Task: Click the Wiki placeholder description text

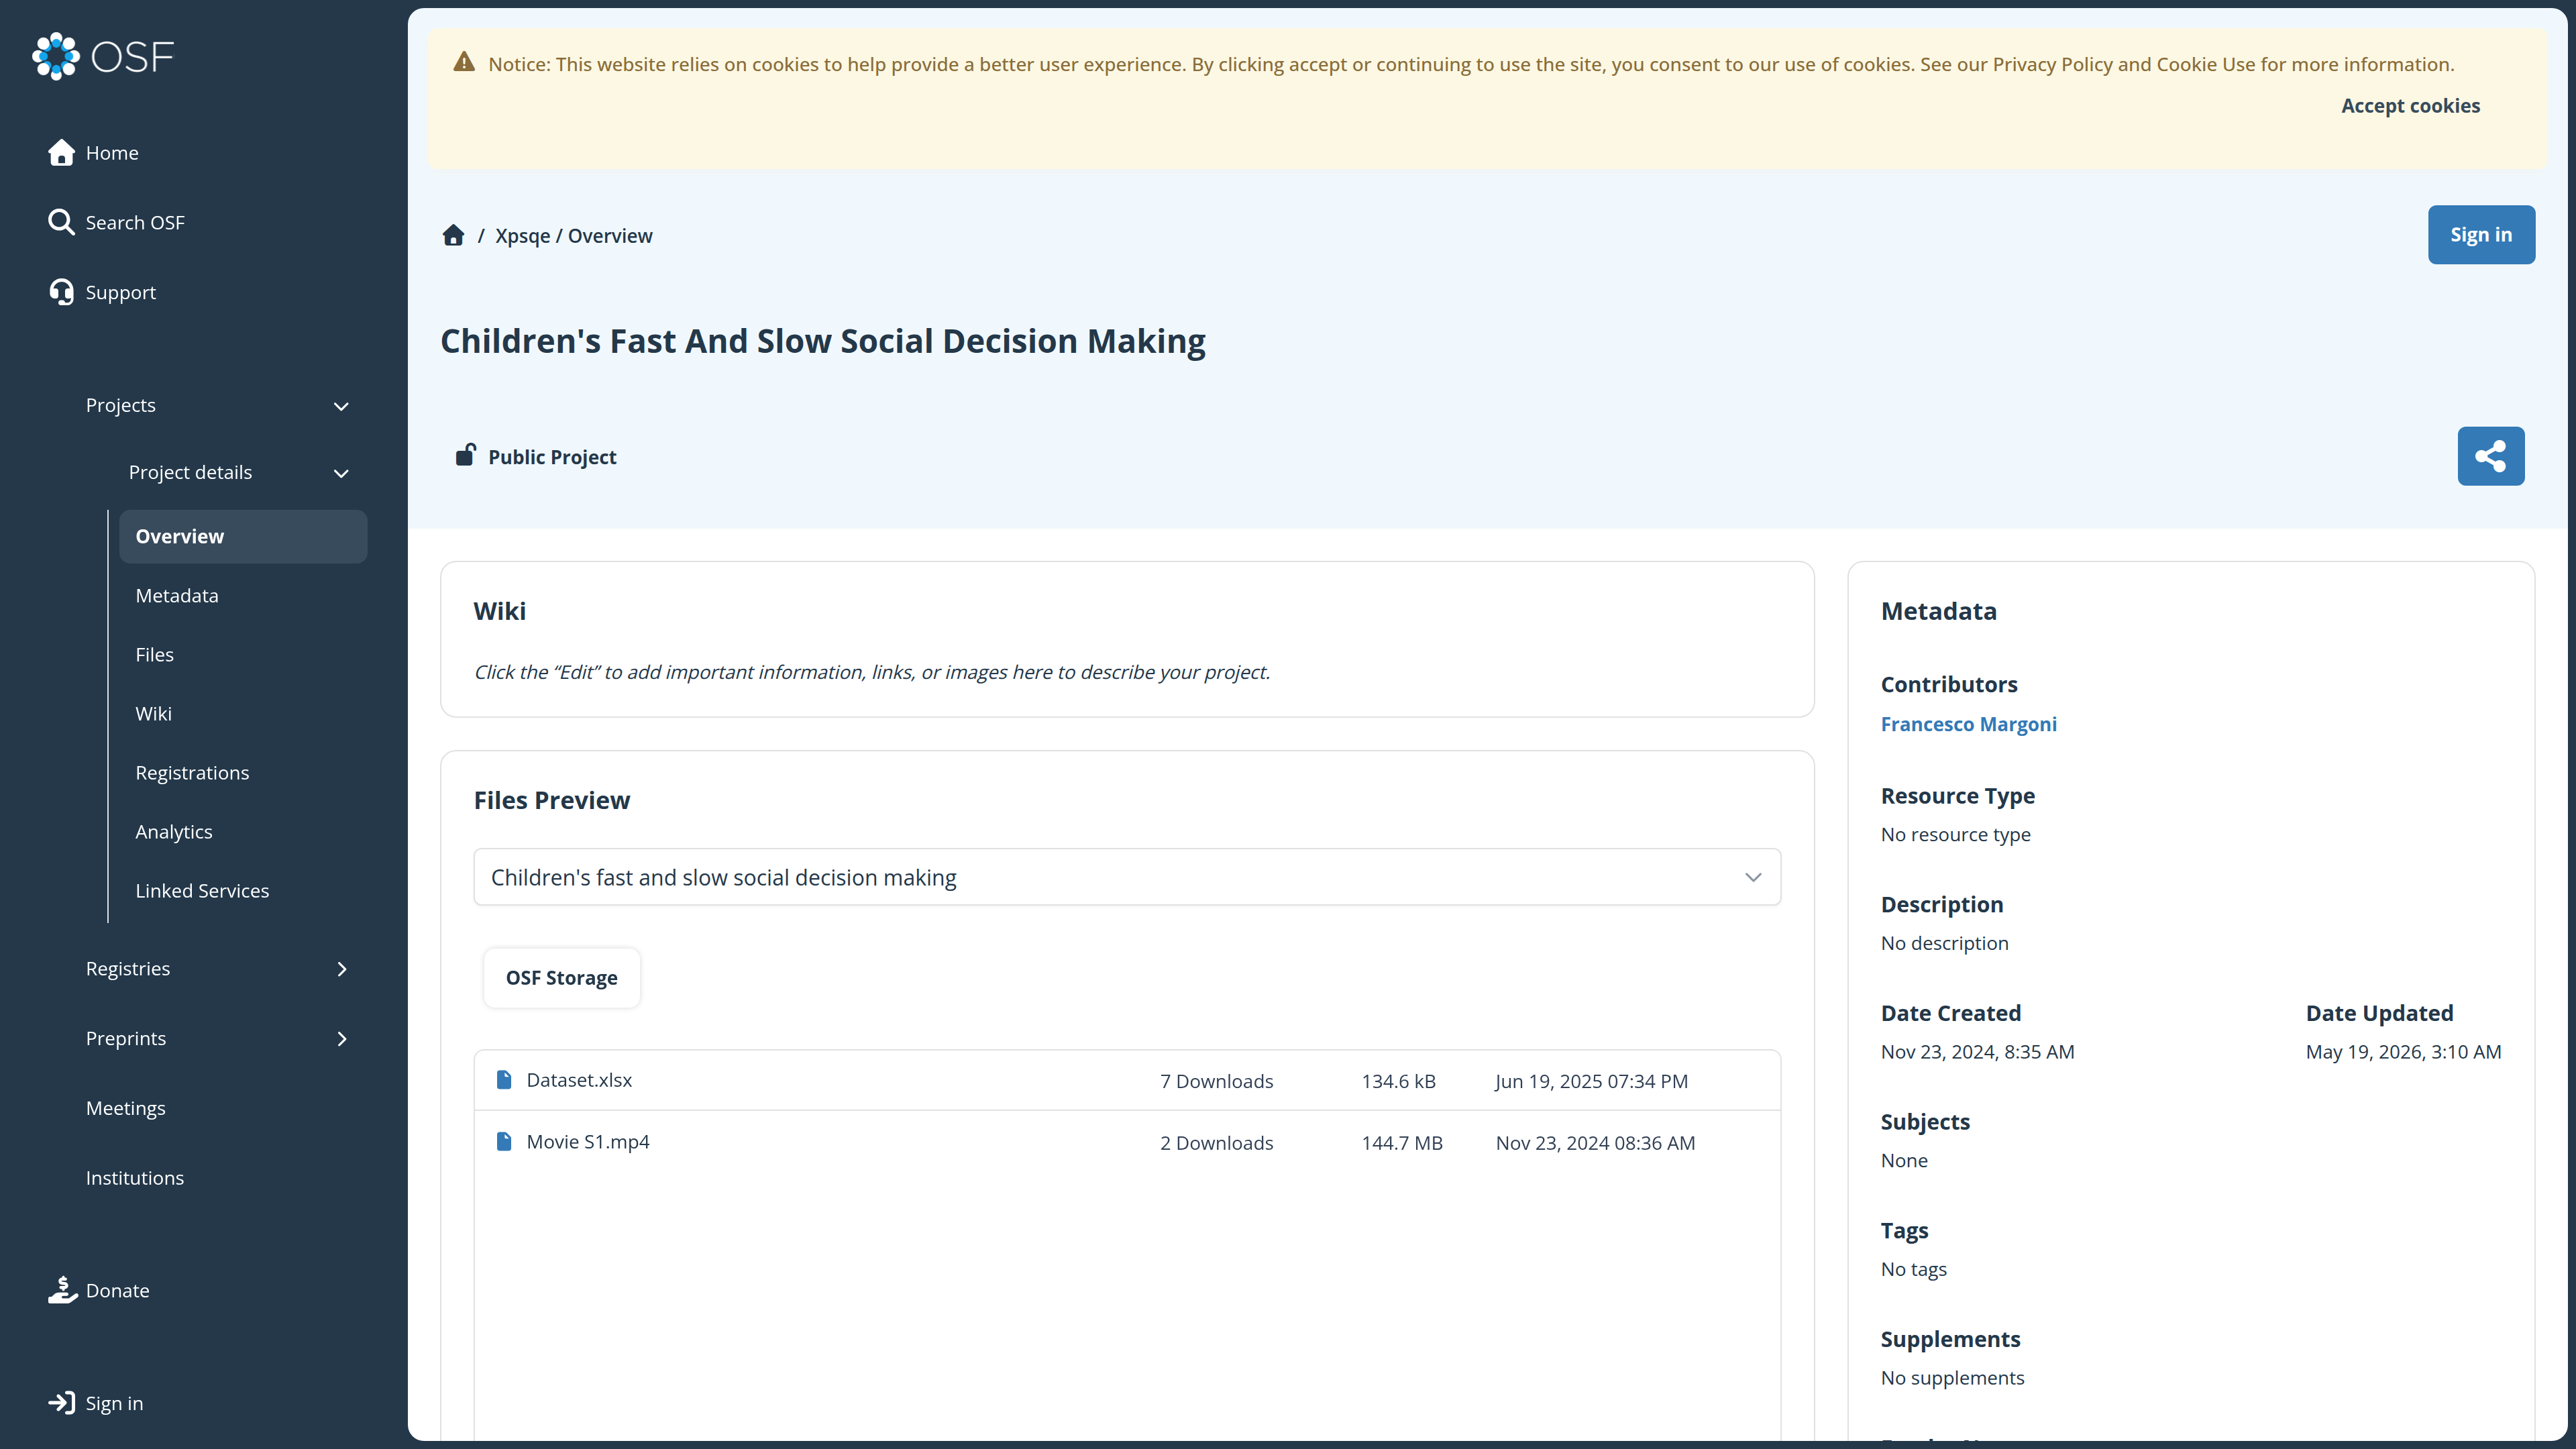Action: point(872,672)
